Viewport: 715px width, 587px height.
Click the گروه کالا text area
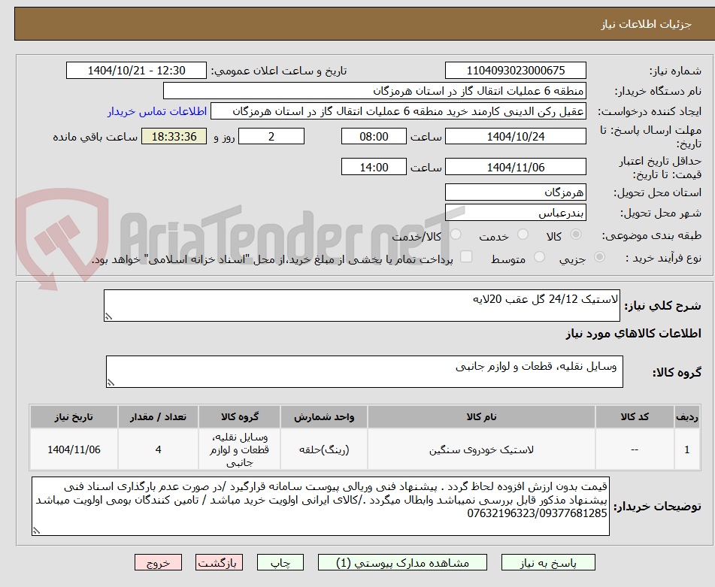[x=365, y=371]
